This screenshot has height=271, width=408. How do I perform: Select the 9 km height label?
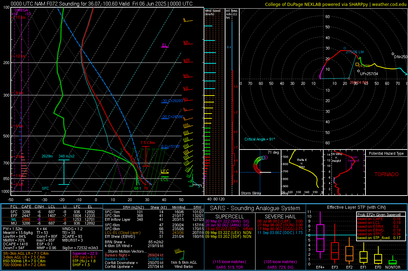tap(19, 93)
